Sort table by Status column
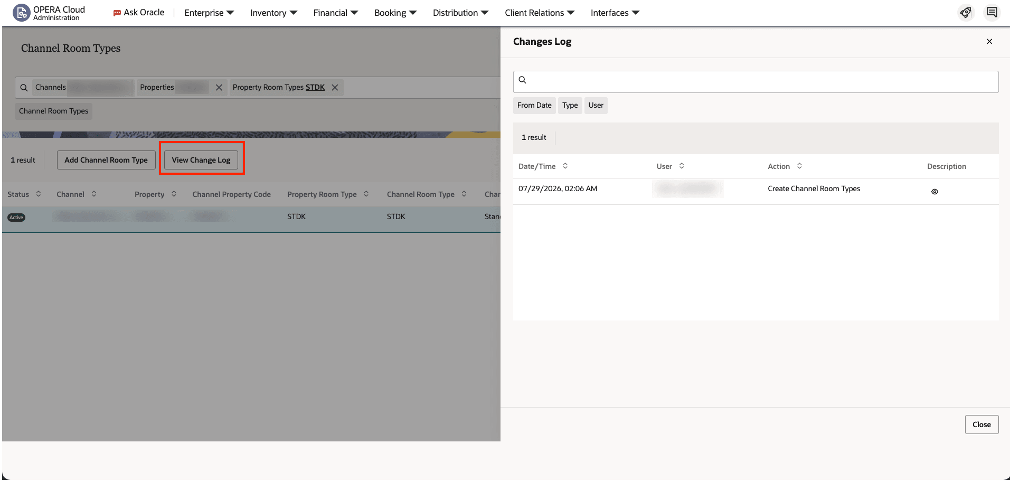Screen dimensions: 1010x481 coord(39,194)
